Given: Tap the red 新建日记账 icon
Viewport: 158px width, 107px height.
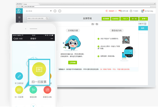Looking at the screenshot, I should coord(47,90).
